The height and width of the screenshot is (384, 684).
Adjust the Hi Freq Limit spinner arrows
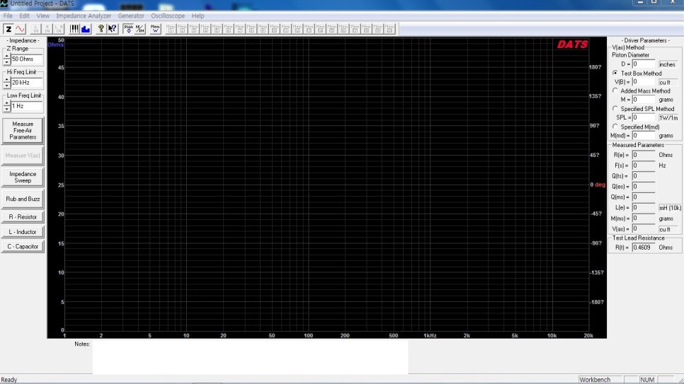point(6,83)
